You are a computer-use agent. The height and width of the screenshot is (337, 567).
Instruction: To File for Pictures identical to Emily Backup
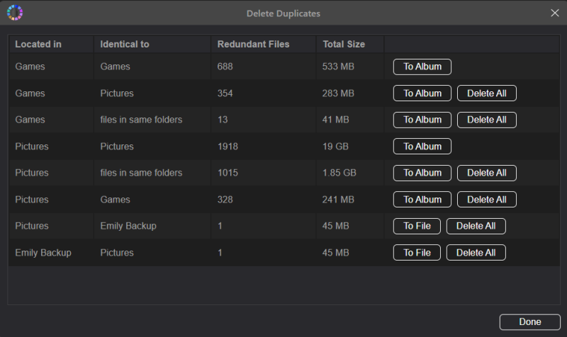pos(417,226)
